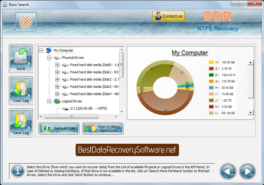Expand the Disk4 fixed hard disk entry
This screenshot has height=185, width=264.
coord(57,94)
